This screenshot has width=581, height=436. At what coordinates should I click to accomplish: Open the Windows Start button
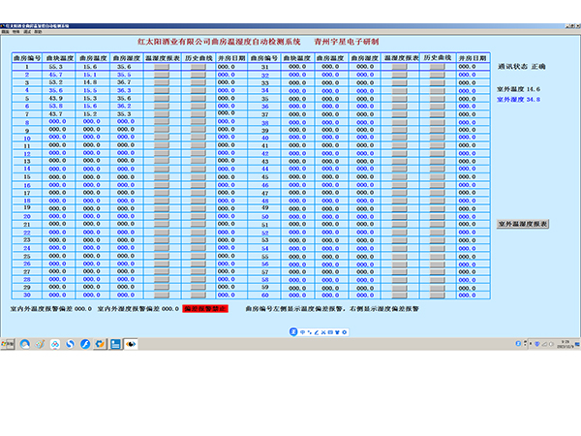(x=8, y=344)
